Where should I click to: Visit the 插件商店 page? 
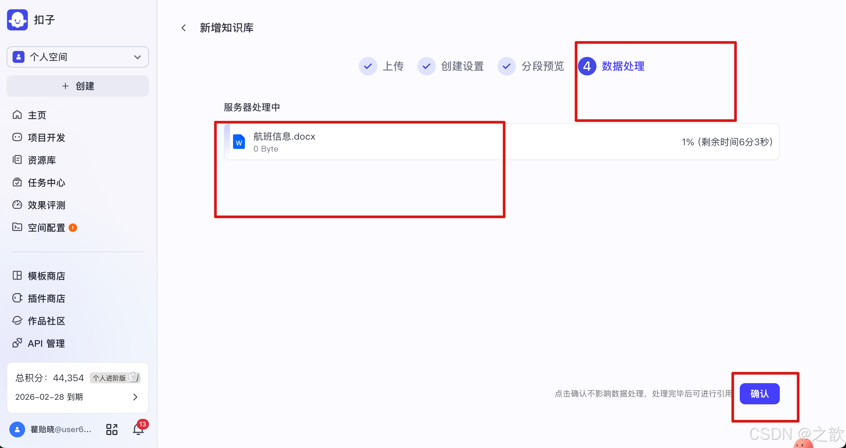pyautogui.click(x=46, y=298)
